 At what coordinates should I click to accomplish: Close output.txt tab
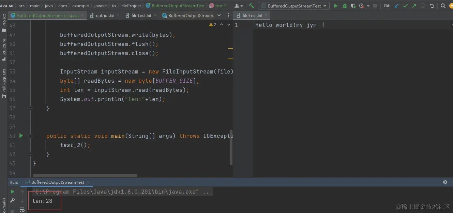click(x=118, y=16)
